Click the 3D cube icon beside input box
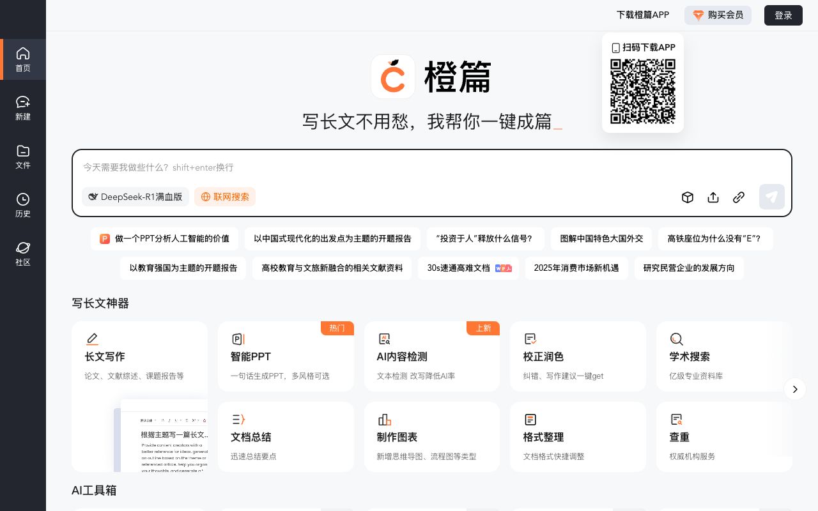This screenshot has width=818, height=511. click(688, 197)
